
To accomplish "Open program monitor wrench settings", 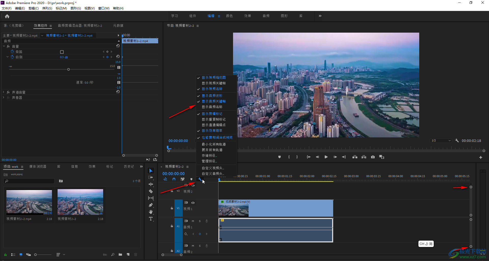I will point(457,140).
